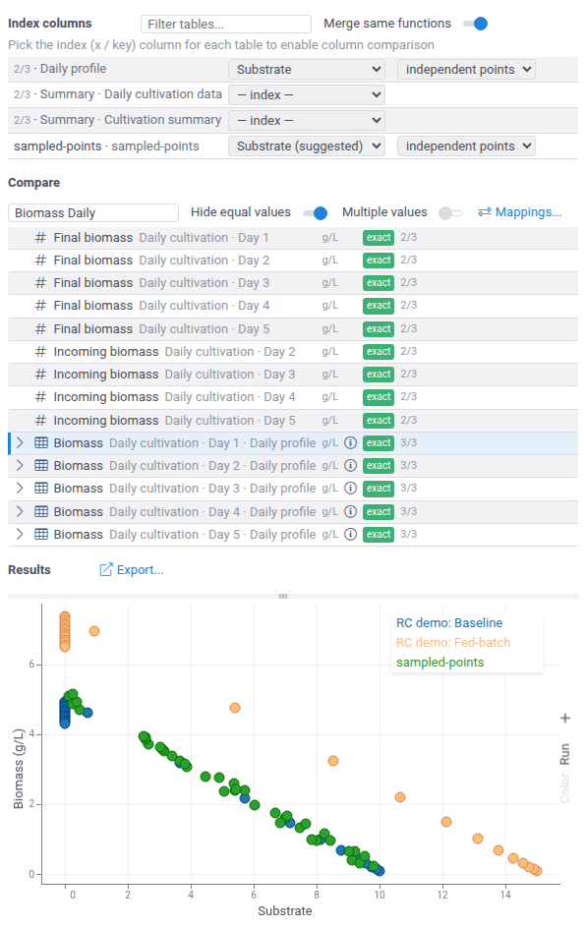This screenshot has width=586, height=929.
Task: Select Incoming biomass Day 3 row
Action: pyautogui.click(x=293, y=375)
